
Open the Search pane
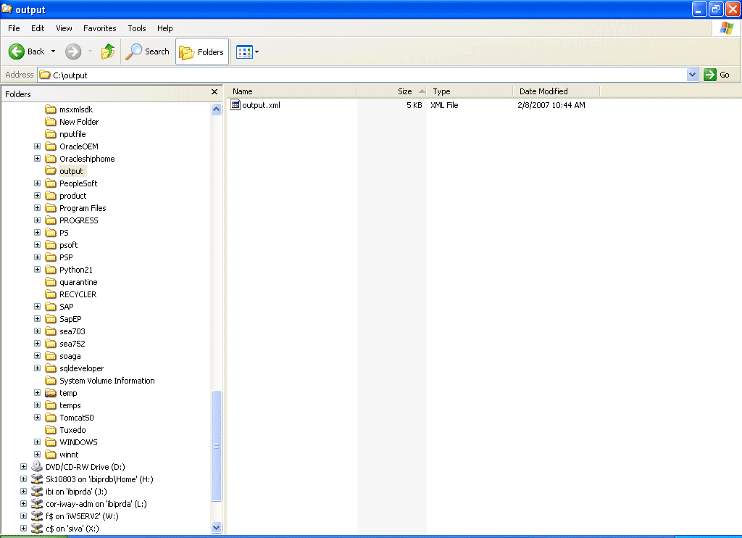147,51
